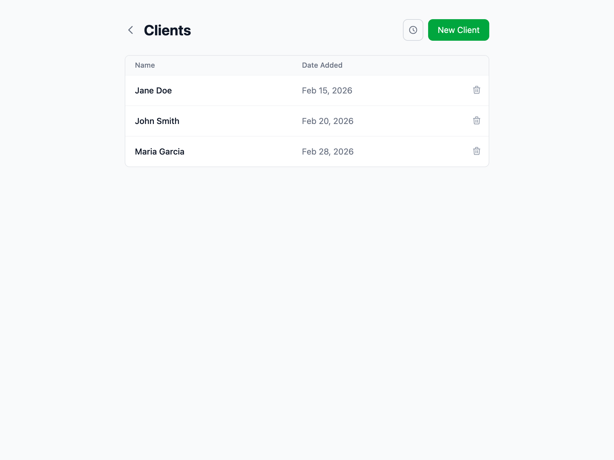Delete client Jane Doe using trash icon

[476, 90]
